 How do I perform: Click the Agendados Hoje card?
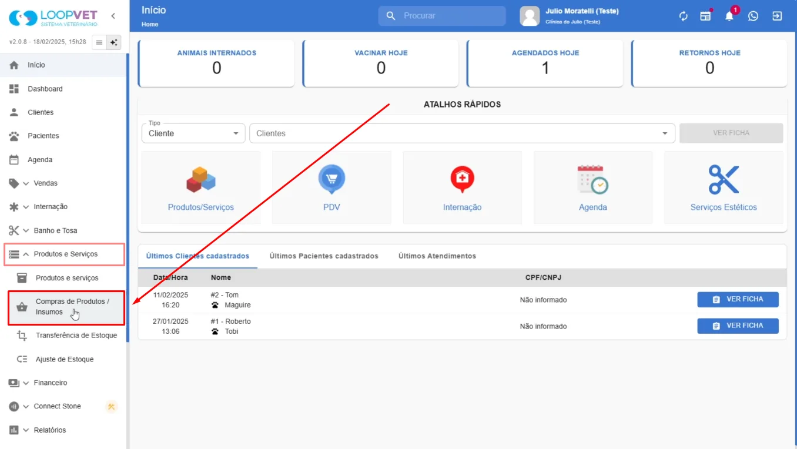545,63
